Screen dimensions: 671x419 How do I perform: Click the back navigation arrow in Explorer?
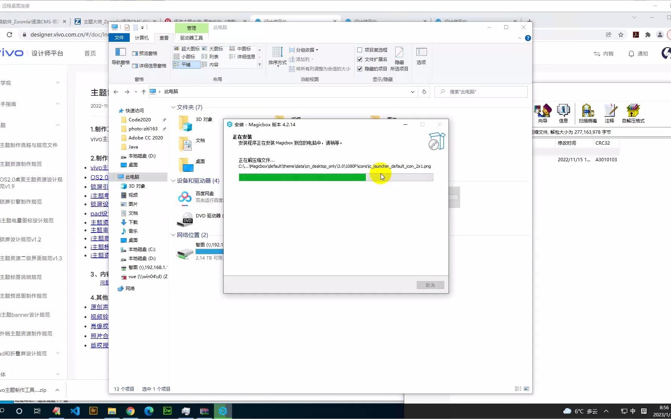(116, 92)
